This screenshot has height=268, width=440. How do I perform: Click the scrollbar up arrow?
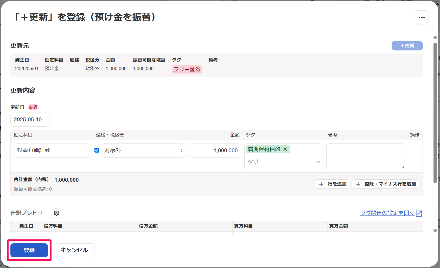pos(435,37)
